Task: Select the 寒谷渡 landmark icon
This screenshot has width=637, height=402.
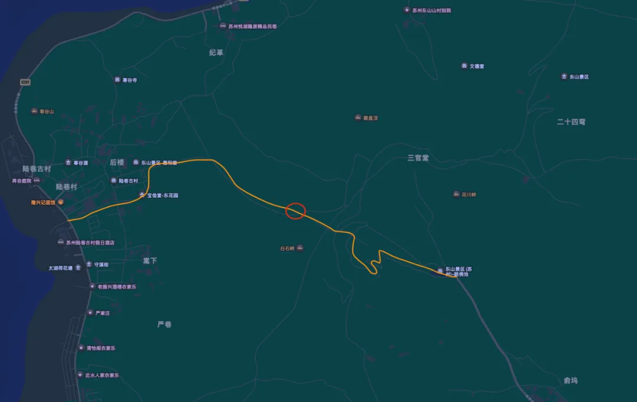Action: [x=68, y=162]
